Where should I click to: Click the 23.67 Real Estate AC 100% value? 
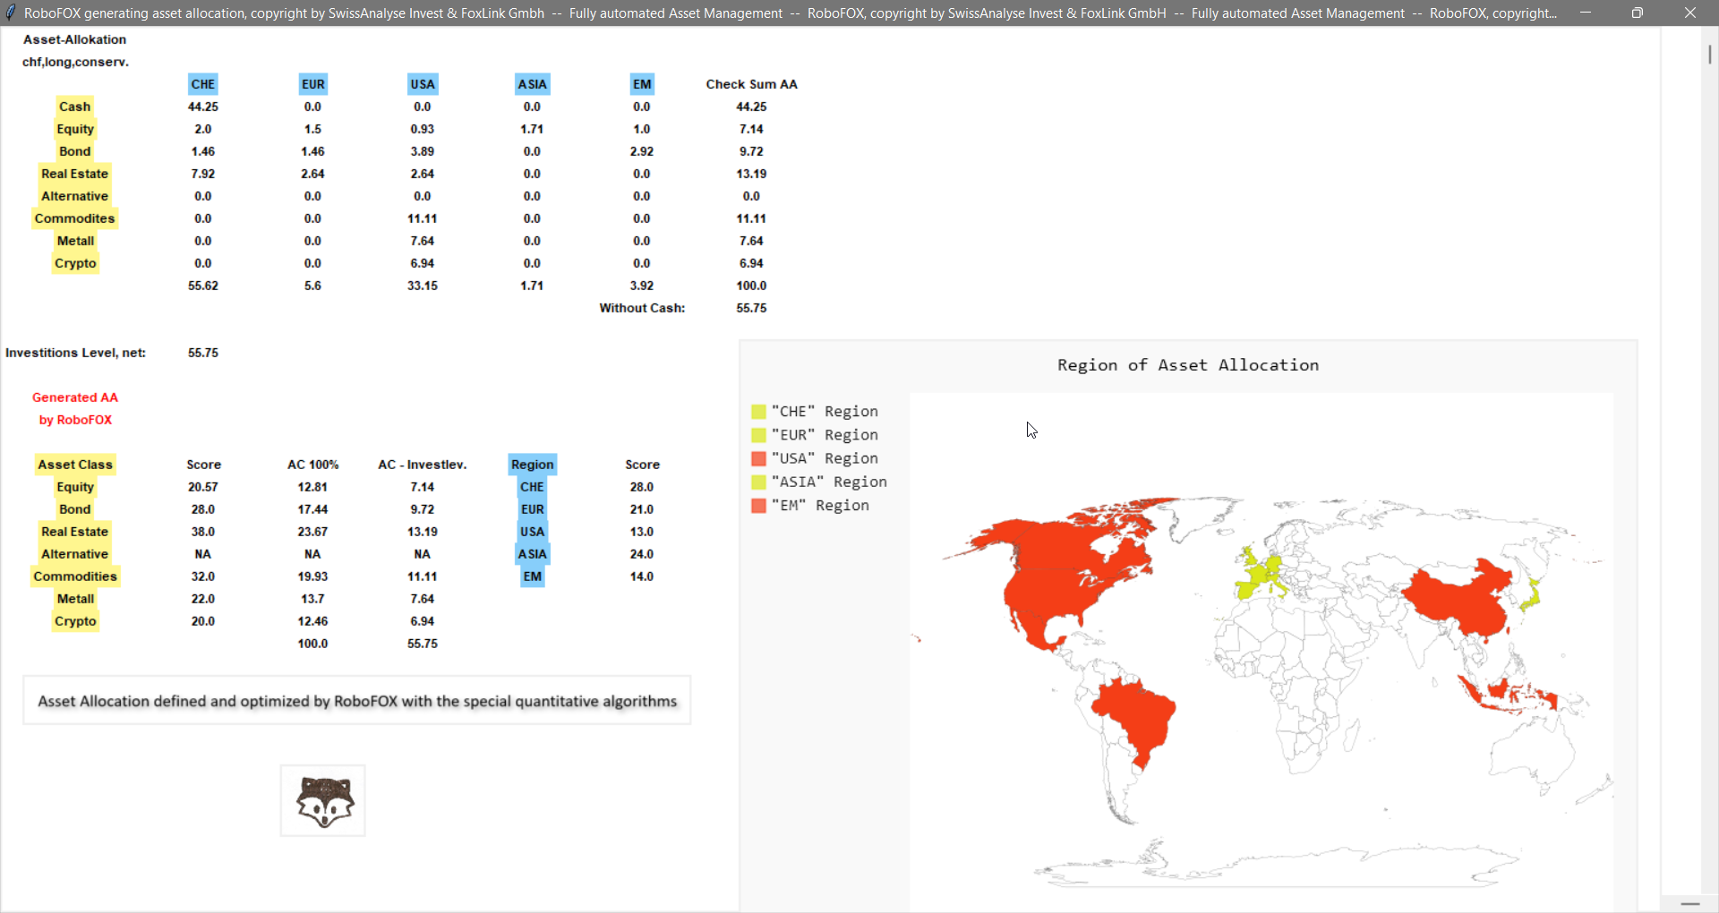[x=313, y=532]
